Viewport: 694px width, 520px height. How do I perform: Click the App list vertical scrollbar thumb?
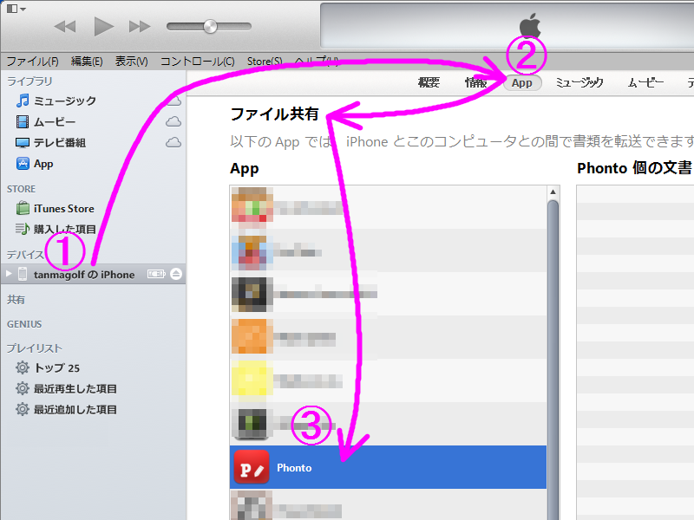pos(553,360)
